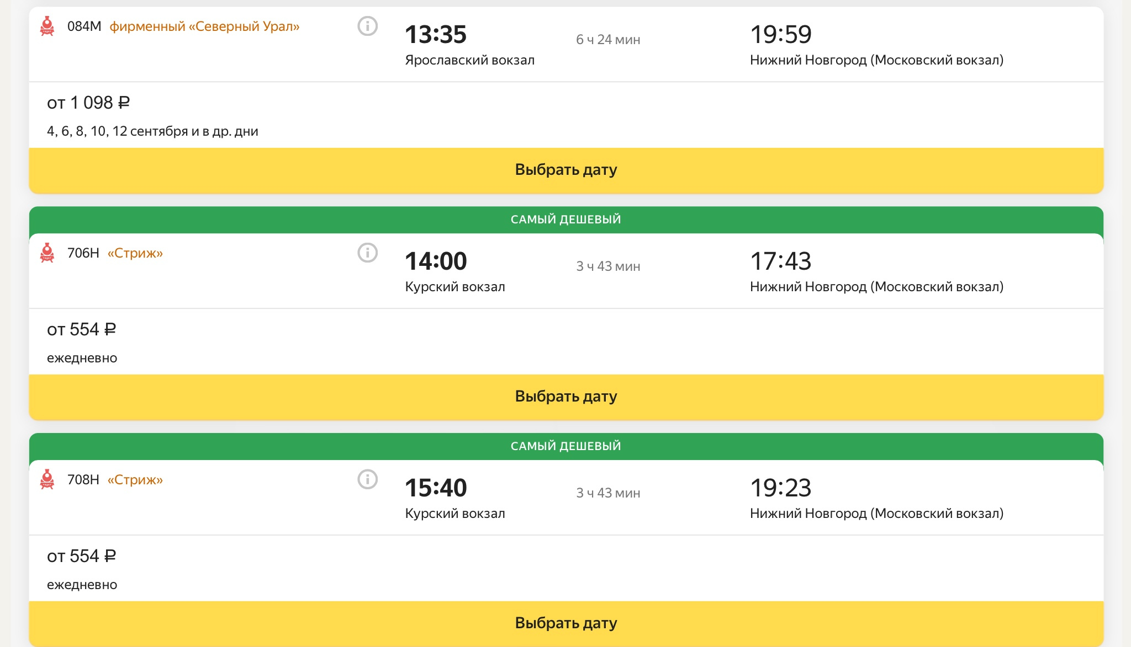1131x647 pixels.
Task: Open the «Стриж» link for train 708Н
Action: point(135,480)
